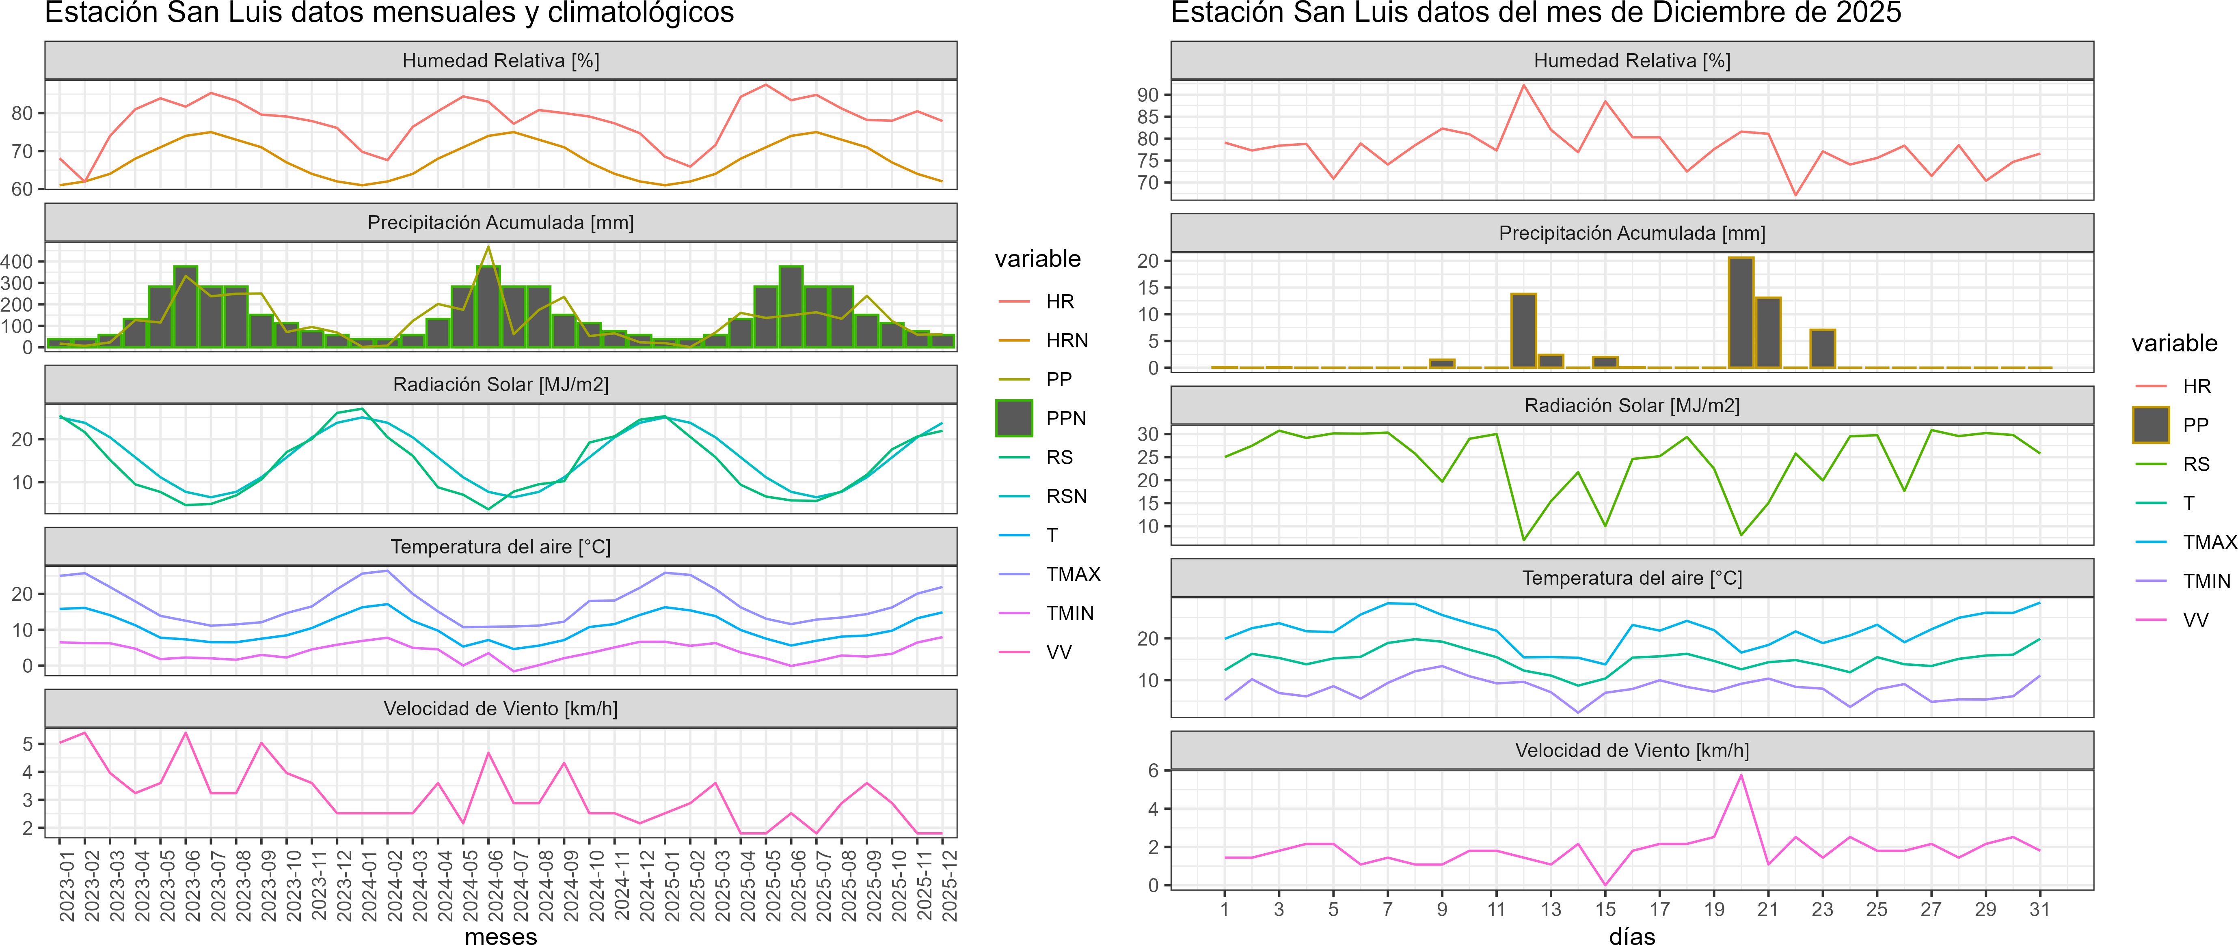Click the RS legend key in right legend
This screenshot has width=2238, height=945.
(2150, 464)
